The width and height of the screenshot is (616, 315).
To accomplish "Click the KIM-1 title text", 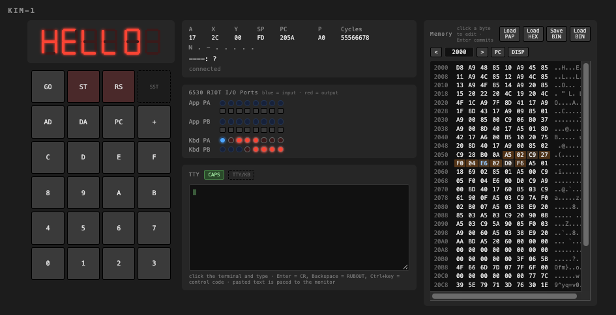I will (x=22, y=10).
